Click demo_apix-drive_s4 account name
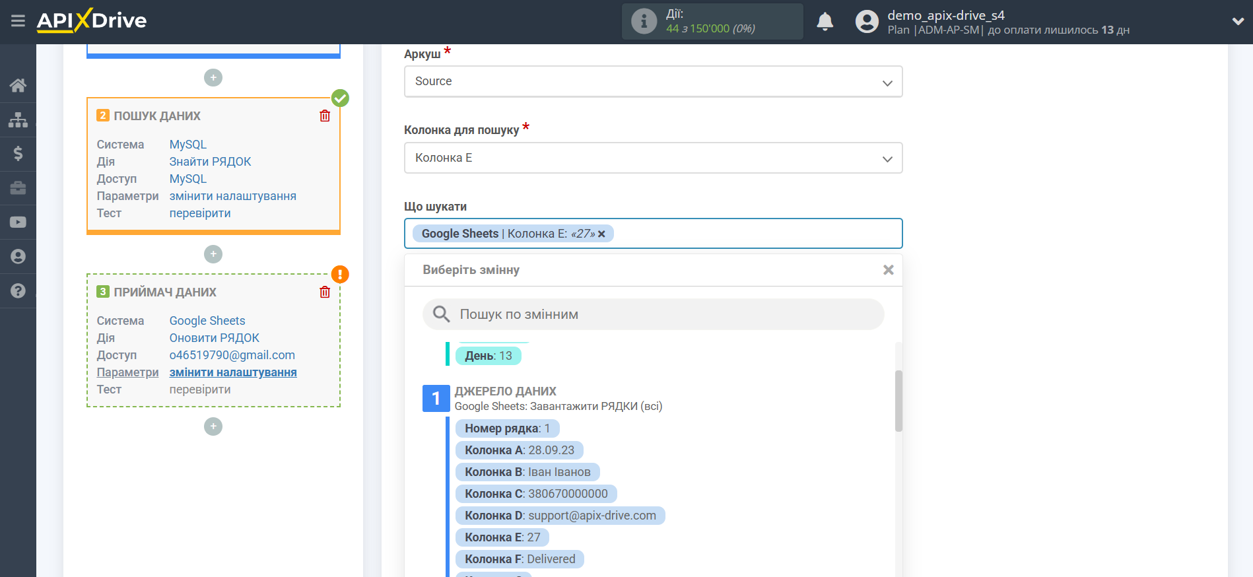The image size is (1253, 577). [x=945, y=15]
